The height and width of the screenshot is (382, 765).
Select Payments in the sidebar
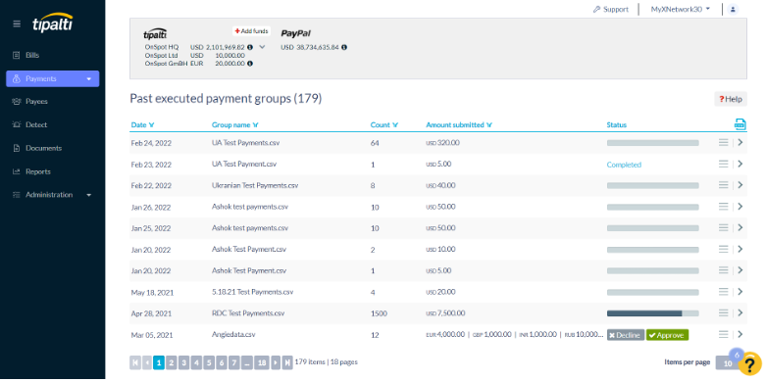(x=53, y=78)
